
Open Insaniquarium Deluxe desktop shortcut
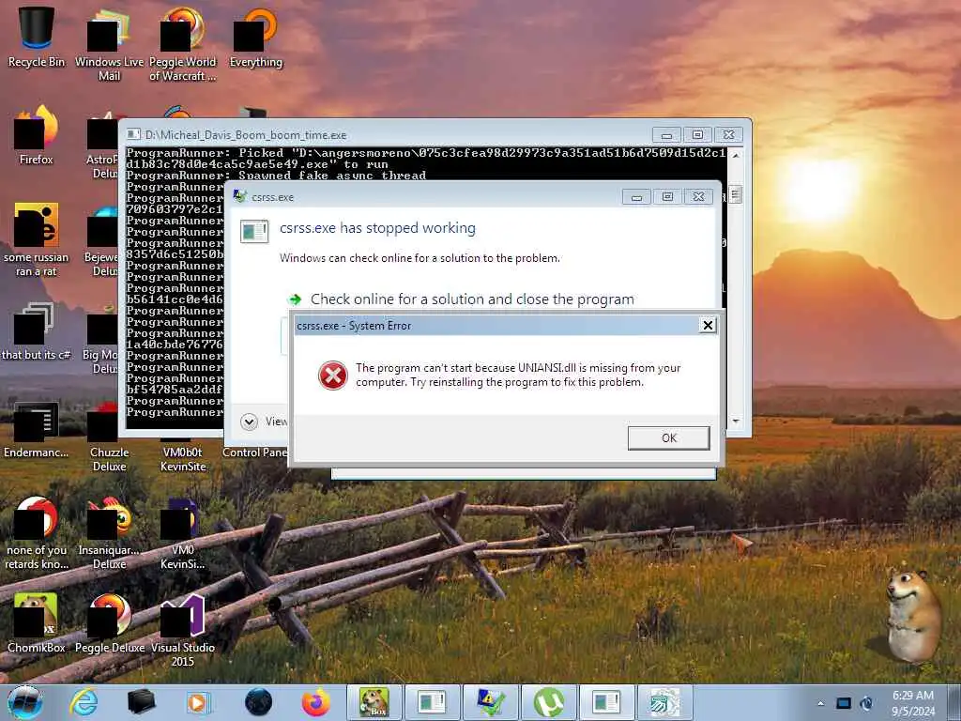[x=109, y=532]
